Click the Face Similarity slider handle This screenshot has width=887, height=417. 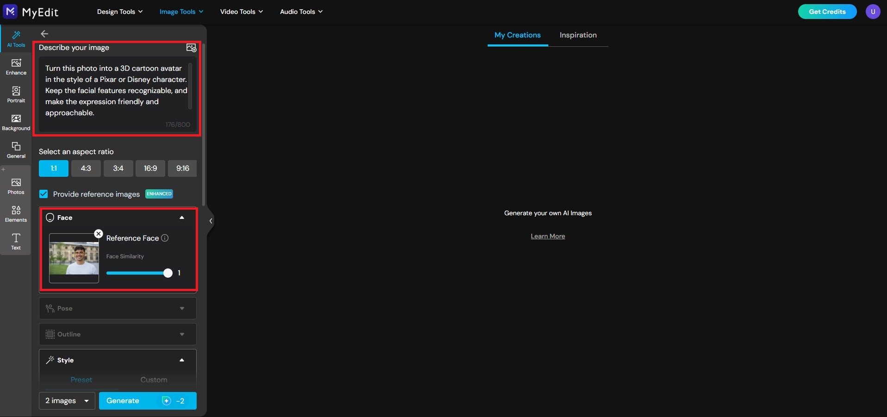click(168, 273)
